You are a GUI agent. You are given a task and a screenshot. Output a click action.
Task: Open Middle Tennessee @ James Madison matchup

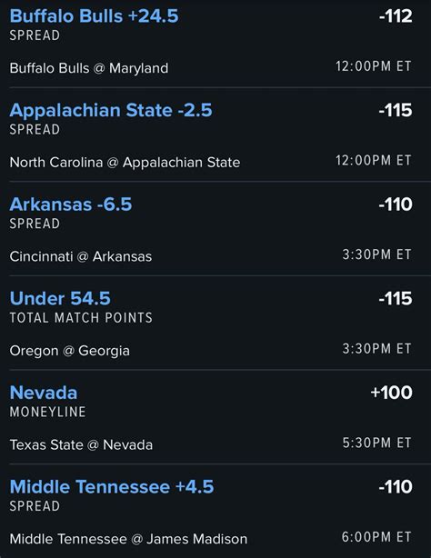(128, 539)
